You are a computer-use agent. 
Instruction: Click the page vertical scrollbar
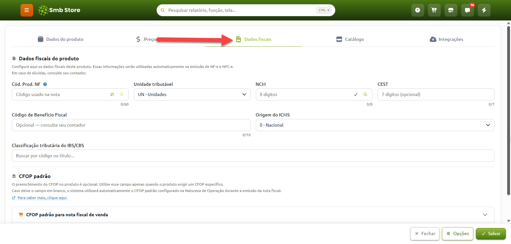click(509, 110)
